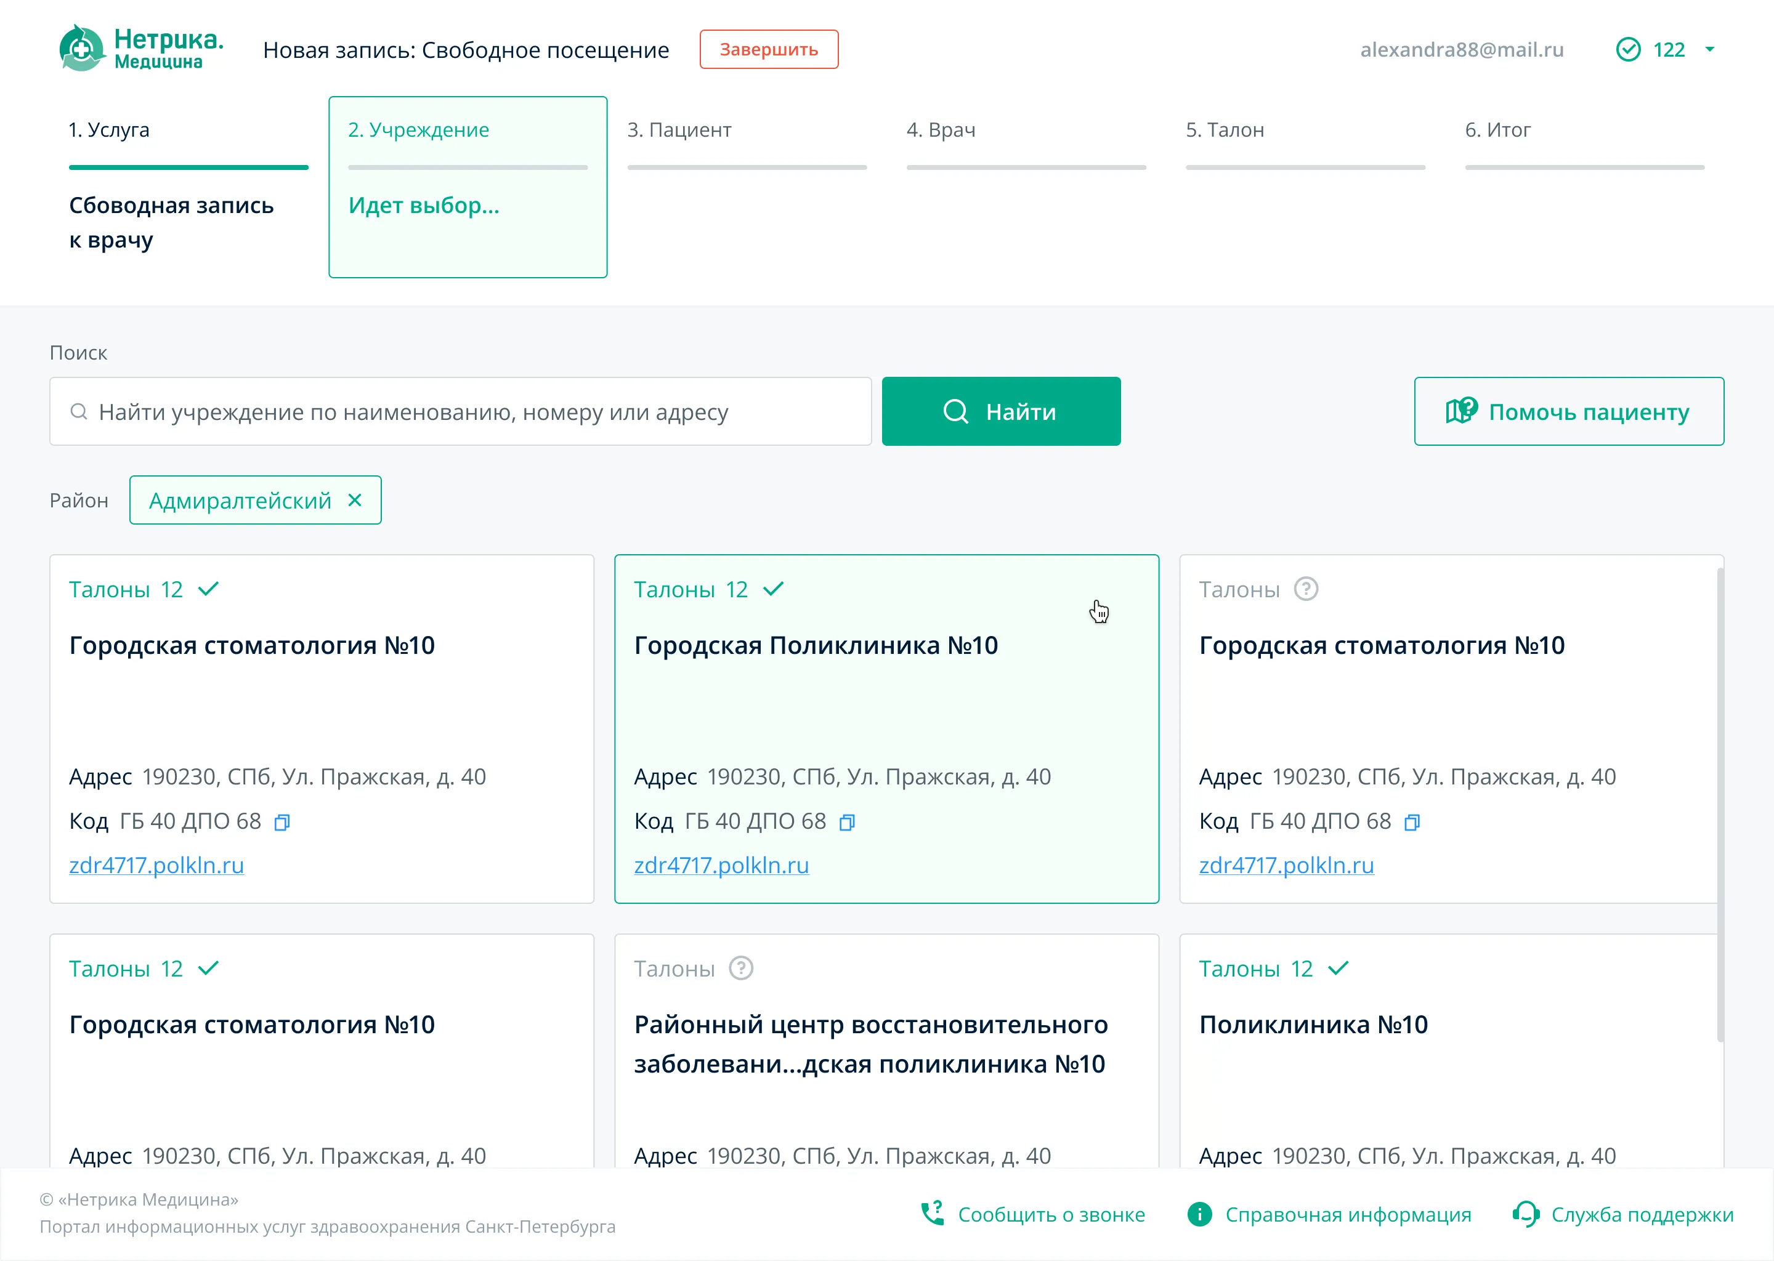Copy code on Городская Поликлиника №10 card
1774x1261 pixels.
click(x=846, y=822)
